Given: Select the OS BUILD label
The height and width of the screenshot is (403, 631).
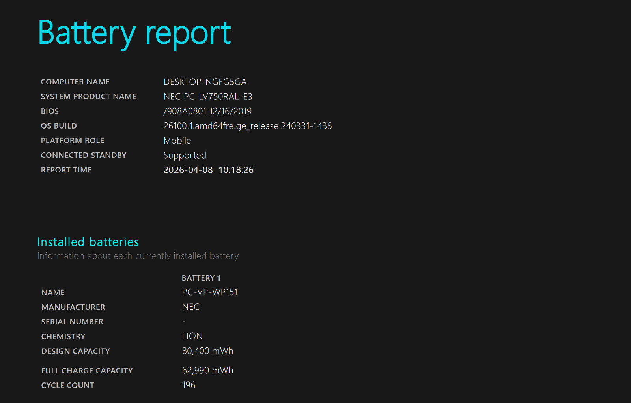Looking at the screenshot, I should click(x=59, y=126).
